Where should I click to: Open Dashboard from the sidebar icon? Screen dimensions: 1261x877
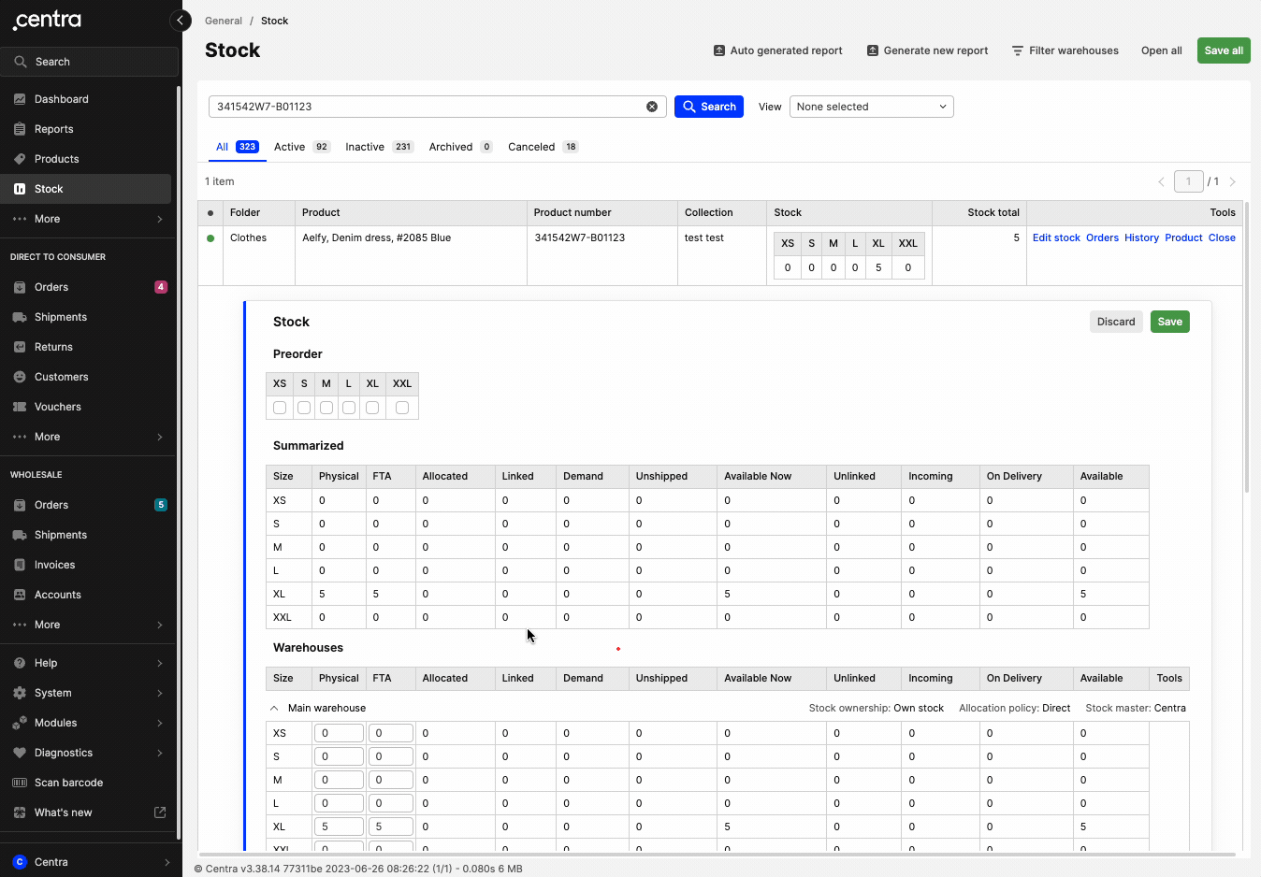point(20,99)
